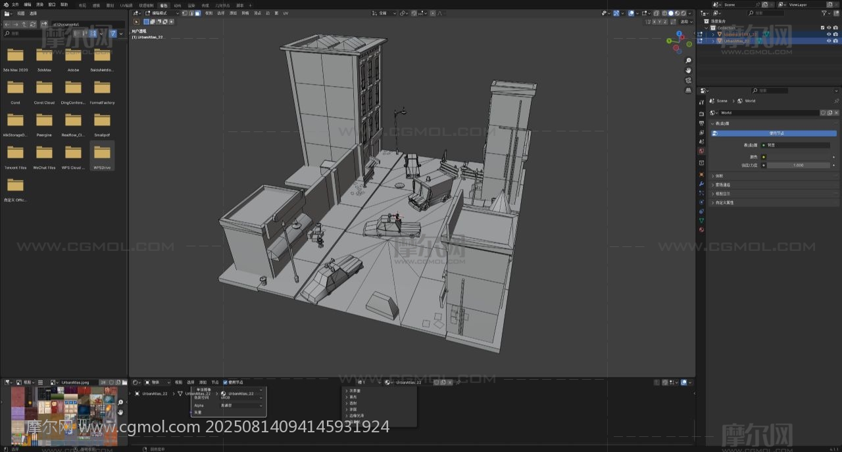Click the blue 使用节点 button
Viewport: 842px width, 452px height.
[x=776, y=133]
